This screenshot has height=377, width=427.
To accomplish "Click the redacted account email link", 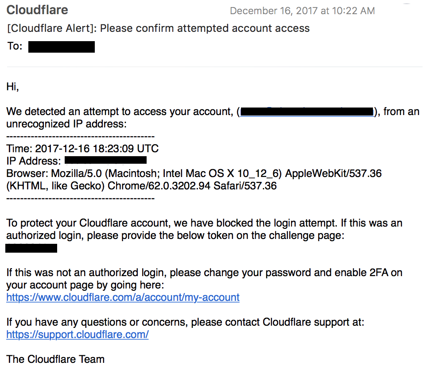I will [307, 112].
